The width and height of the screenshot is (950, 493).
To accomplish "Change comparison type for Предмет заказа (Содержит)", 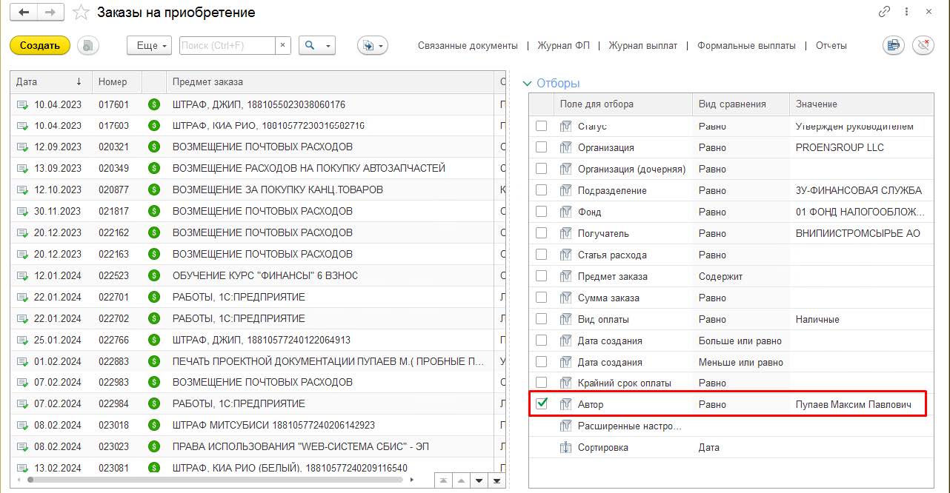I will 721,276.
